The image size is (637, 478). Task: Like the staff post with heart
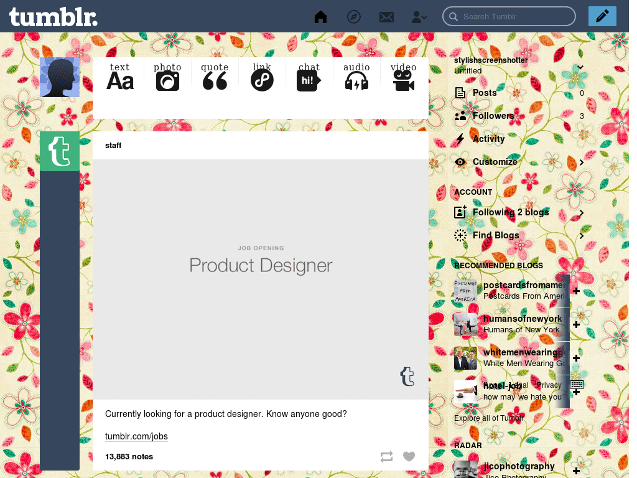(x=409, y=456)
